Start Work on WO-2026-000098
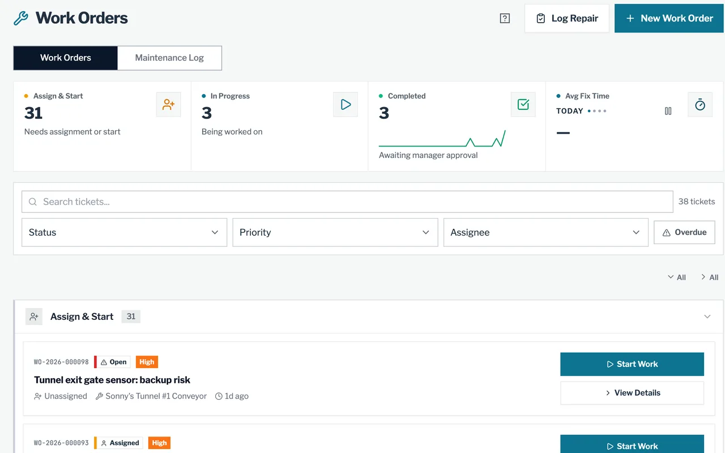Viewport: 725px width, 453px height. click(632, 364)
